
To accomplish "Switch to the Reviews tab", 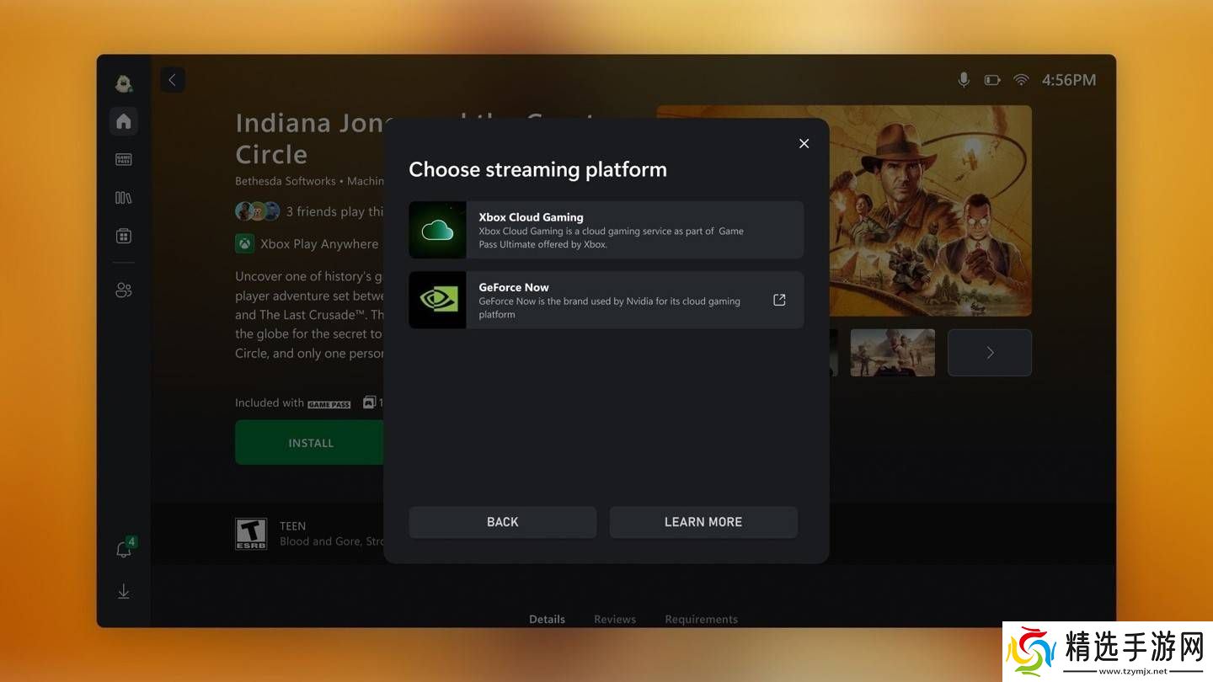I will 614,619.
